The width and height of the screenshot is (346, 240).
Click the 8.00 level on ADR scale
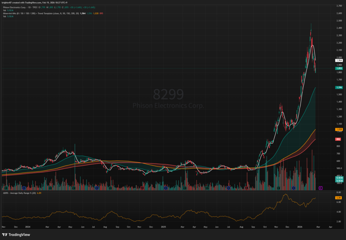tap(338, 192)
